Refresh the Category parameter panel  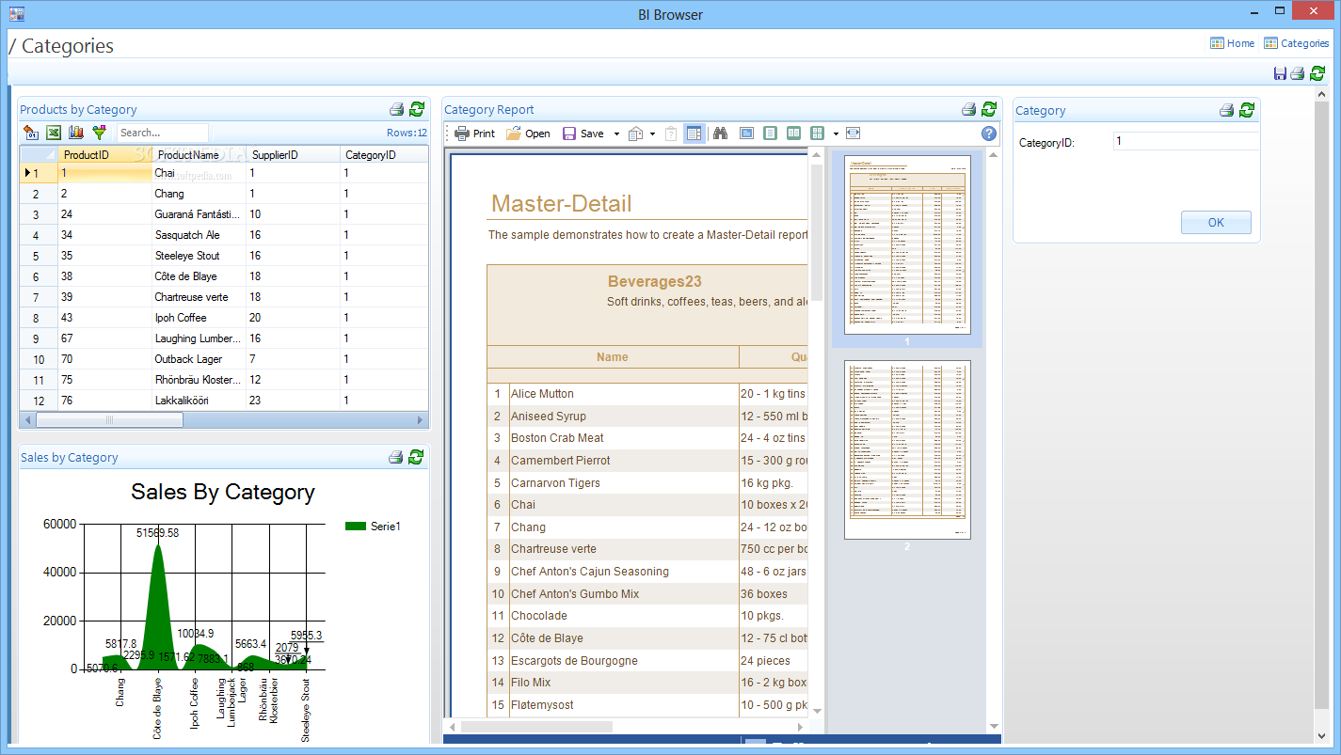pos(1247,110)
